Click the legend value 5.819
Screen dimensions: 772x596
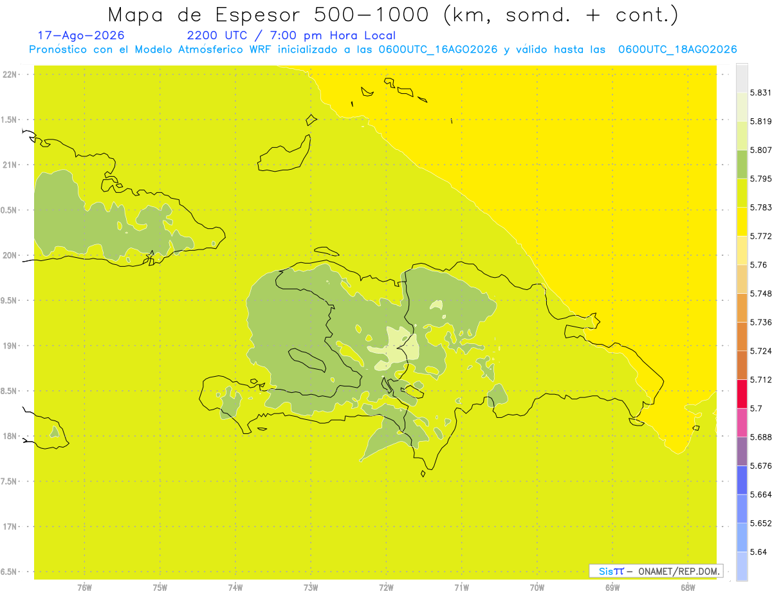760,122
